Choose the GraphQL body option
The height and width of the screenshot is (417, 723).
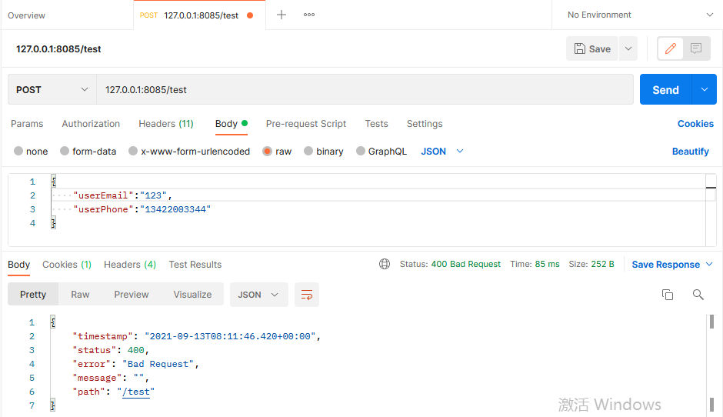(x=361, y=151)
